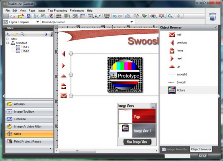The height and width of the screenshot is (161, 223).
Task: Click the recycle bin icon
Action: (213, 16)
